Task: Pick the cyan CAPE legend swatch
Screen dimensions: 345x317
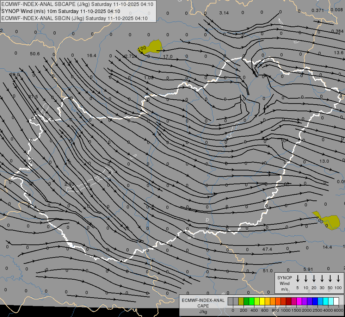Action: [x=325, y=301]
